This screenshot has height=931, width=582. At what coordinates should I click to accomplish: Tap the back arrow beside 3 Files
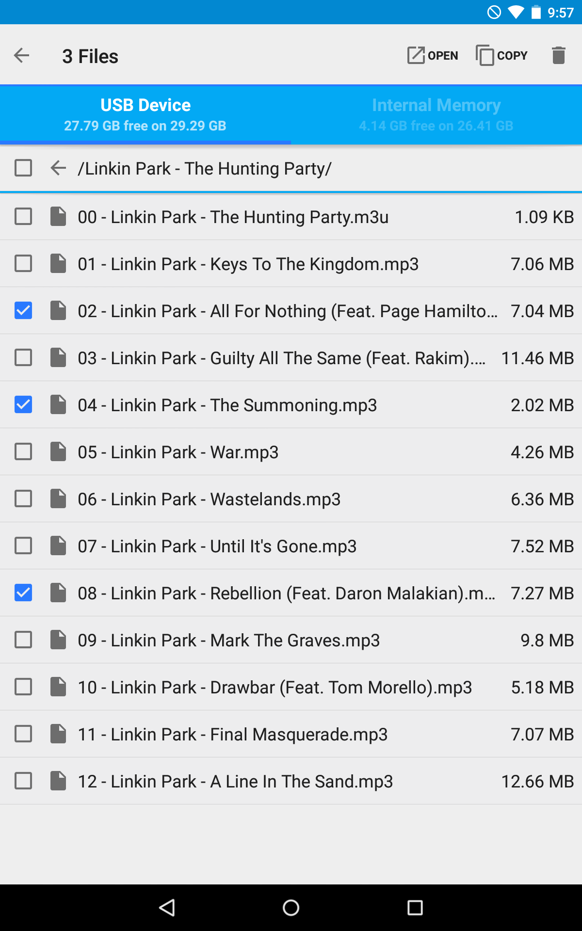22,56
